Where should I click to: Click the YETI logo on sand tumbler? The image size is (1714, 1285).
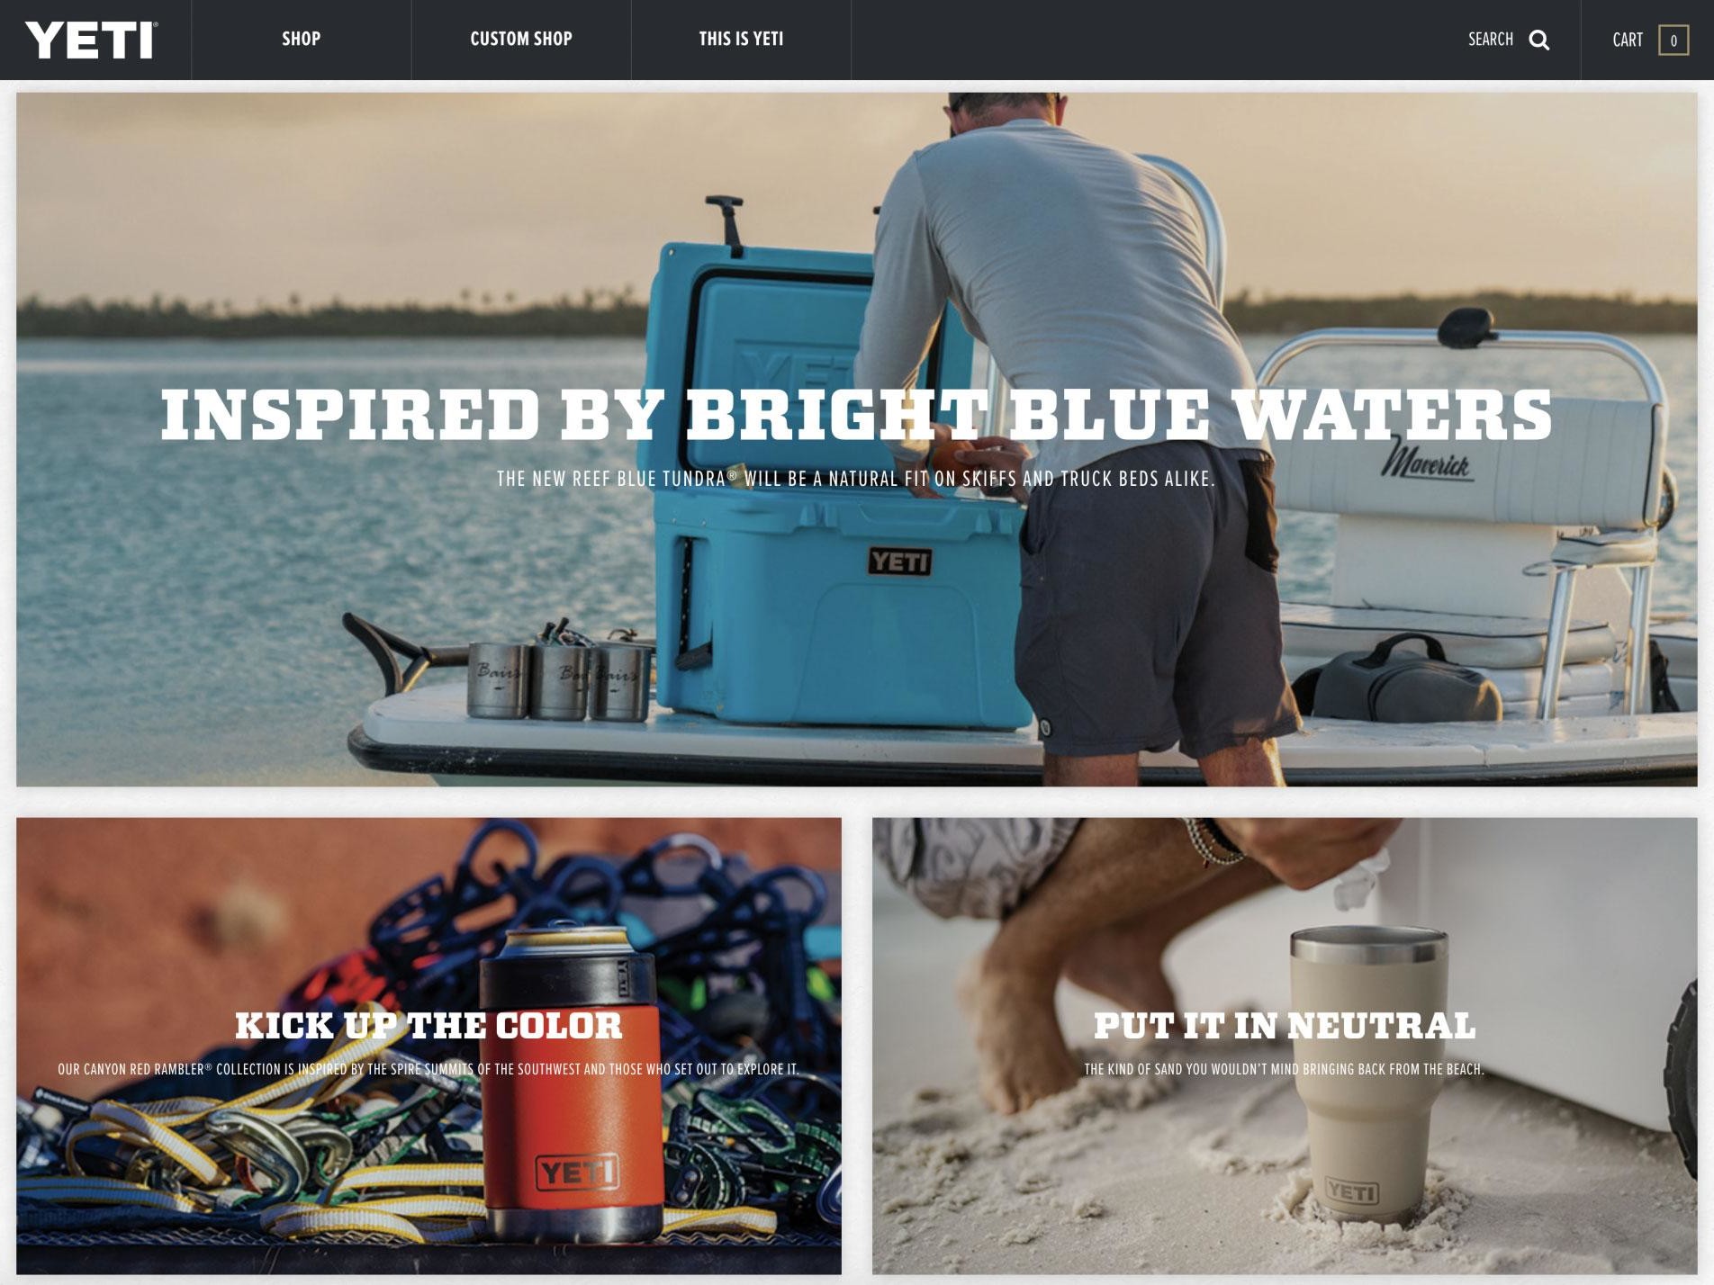(1351, 1193)
